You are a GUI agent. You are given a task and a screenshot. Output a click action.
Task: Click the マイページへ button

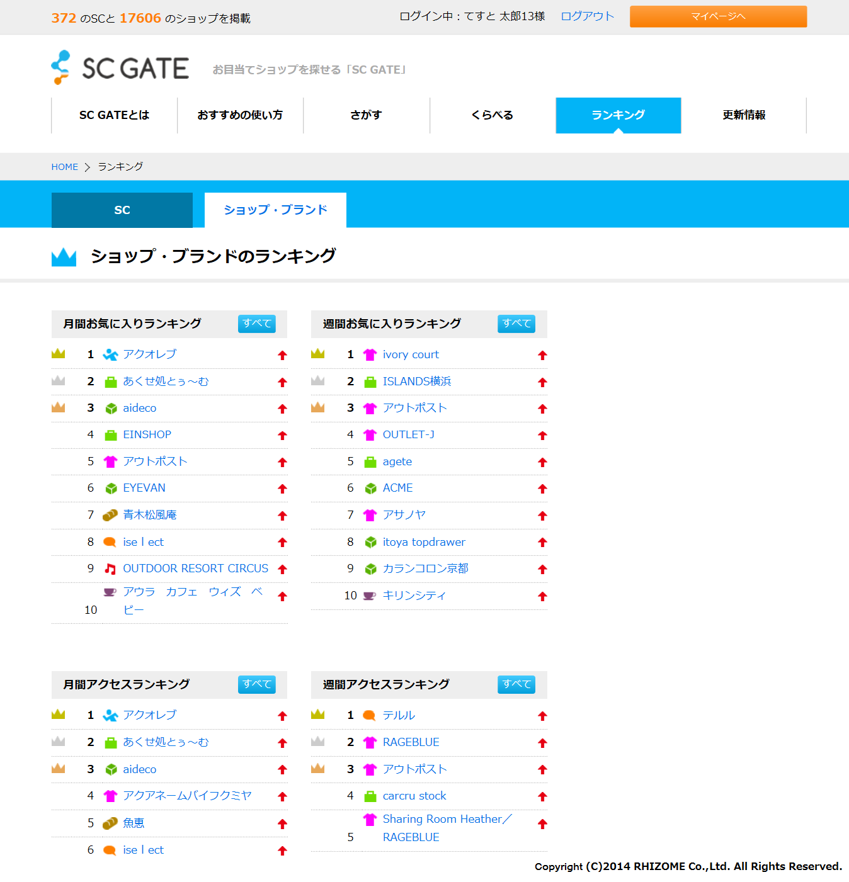tap(718, 16)
